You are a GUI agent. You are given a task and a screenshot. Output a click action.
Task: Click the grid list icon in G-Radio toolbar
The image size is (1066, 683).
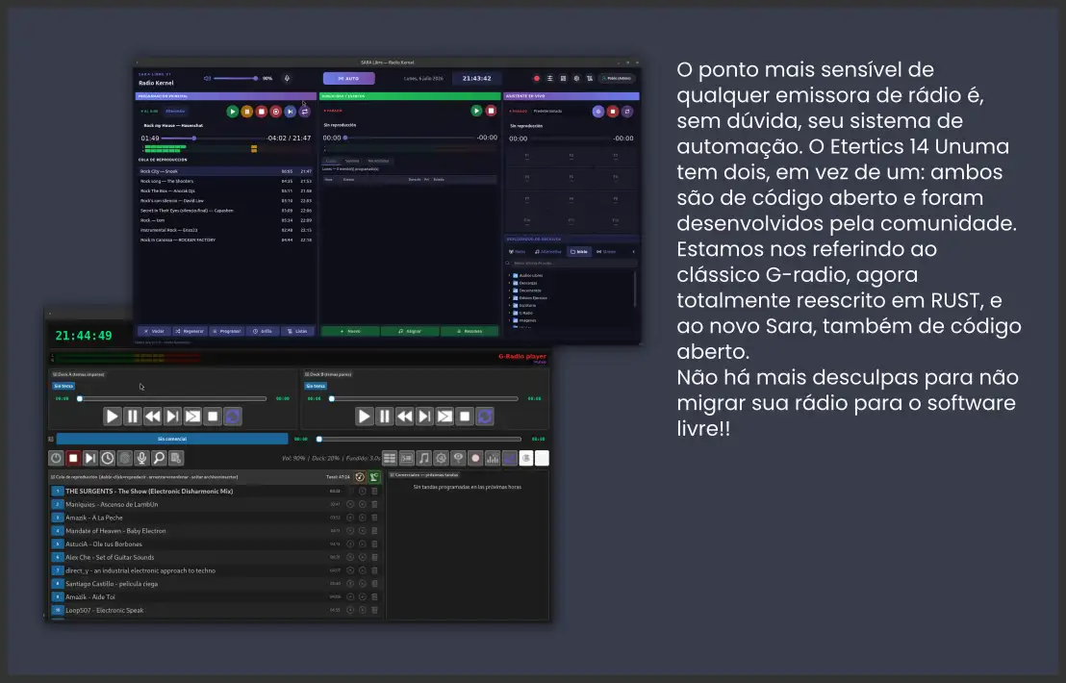click(x=390, y=458)
